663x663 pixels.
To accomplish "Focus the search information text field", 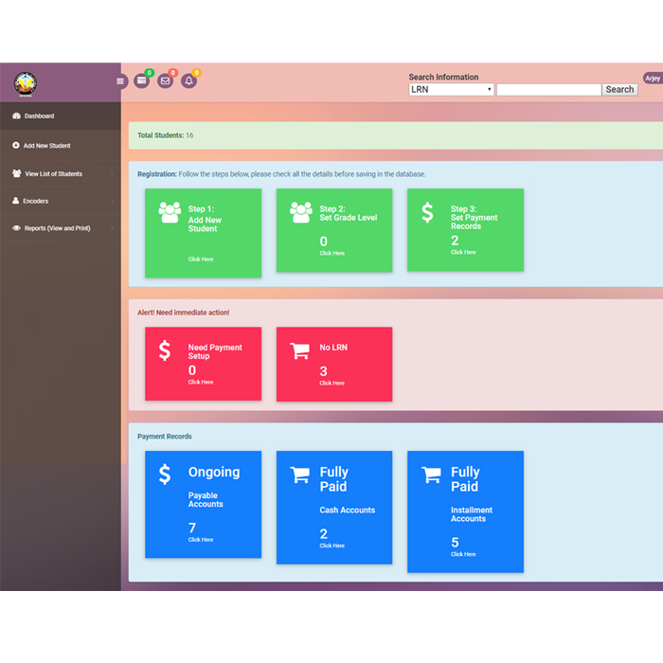I will click(x=548, y=89).
